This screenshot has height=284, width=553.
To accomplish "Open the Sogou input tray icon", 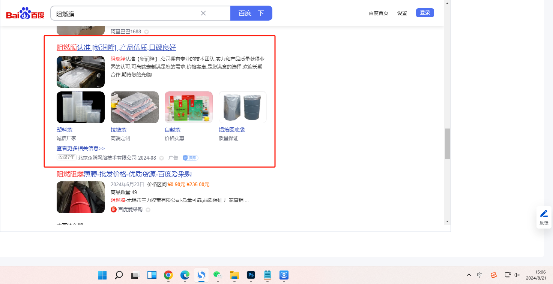I will [x=494, y=275].
